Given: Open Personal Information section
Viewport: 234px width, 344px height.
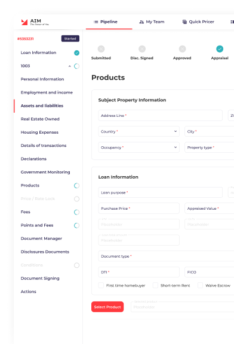Looking at the screenshot, I should click(x=42, y=79).
